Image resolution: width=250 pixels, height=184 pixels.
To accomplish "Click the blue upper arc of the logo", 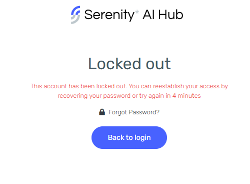I will (x=75, y=11).
